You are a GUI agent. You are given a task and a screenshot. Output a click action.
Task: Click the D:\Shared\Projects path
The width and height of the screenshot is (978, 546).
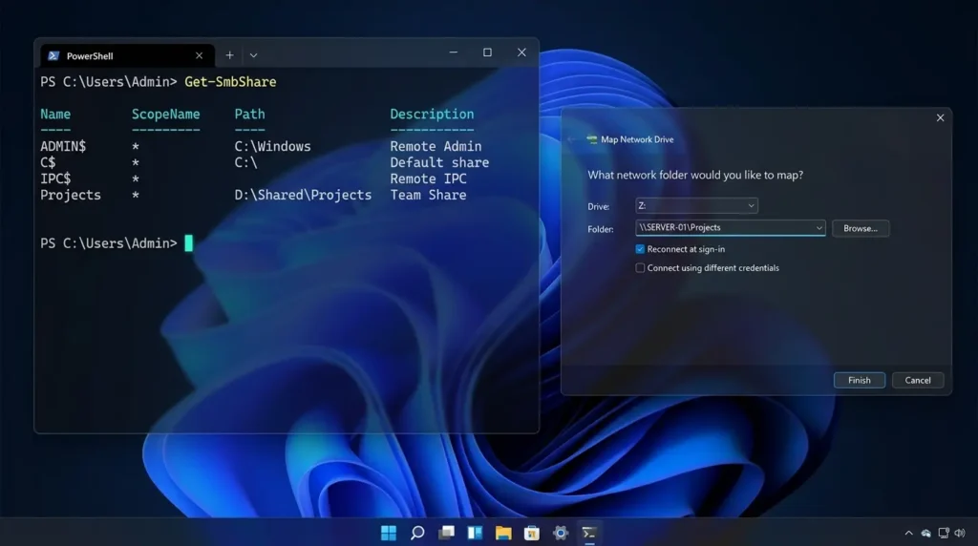tap(303, 195)
